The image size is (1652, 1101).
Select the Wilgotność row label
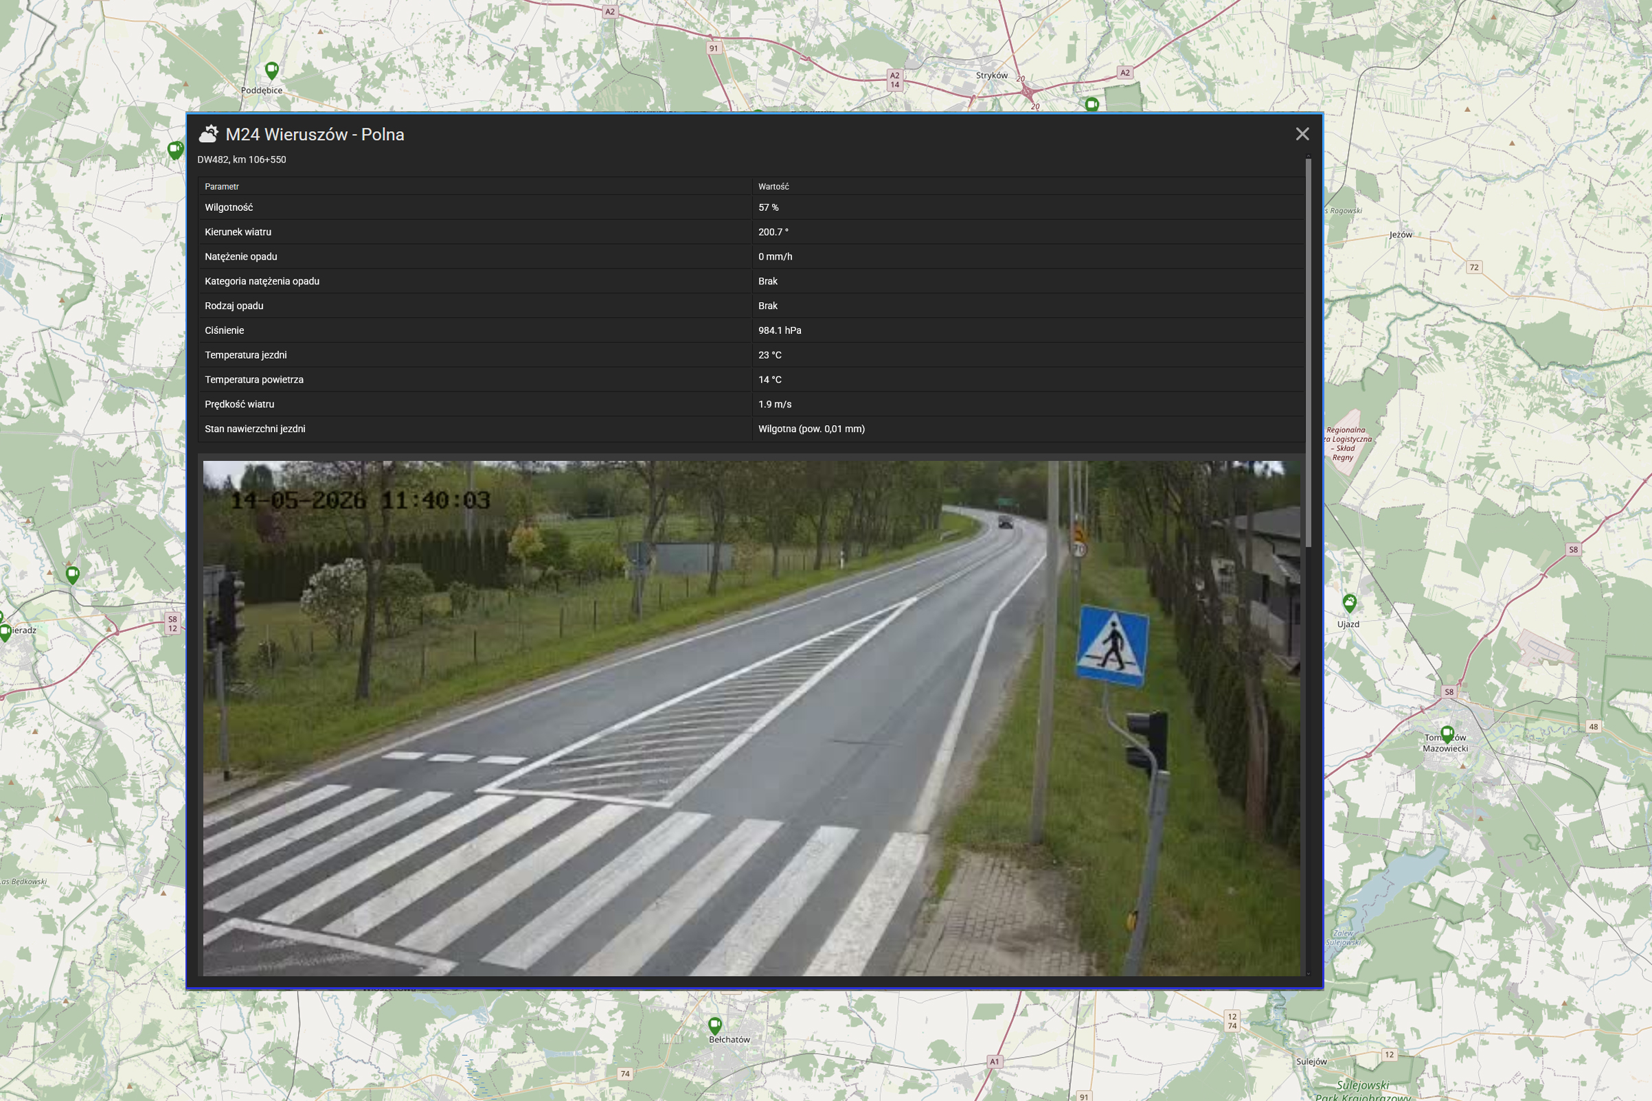pyautogui.click(x=229, y=207)
